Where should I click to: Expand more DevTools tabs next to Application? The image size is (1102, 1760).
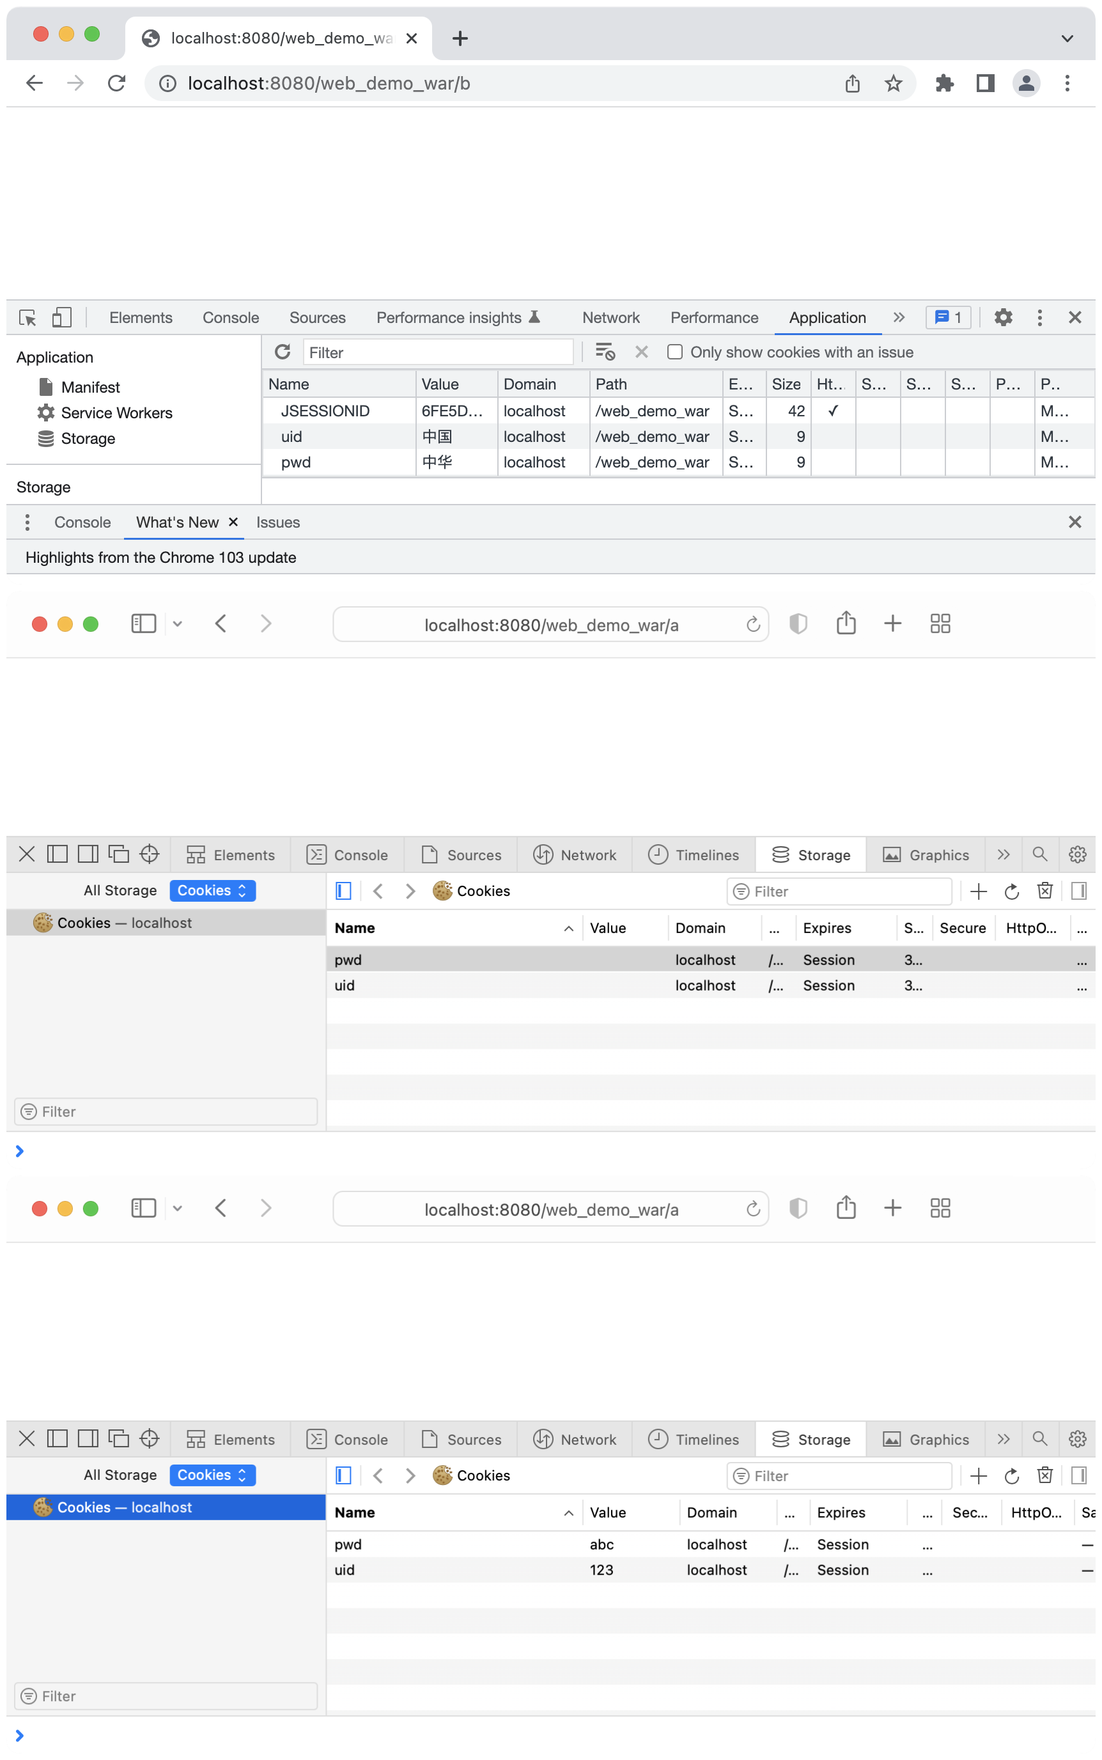899,318
